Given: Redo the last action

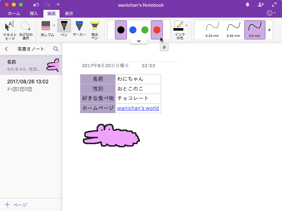Looking at the screenshot, I should [48, 5].
